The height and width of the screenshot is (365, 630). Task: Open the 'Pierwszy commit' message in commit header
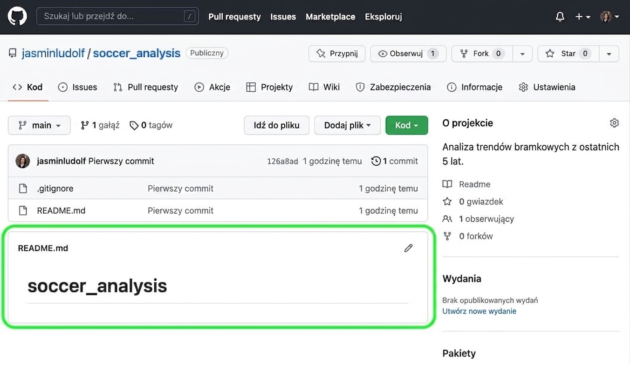point(121,161)
